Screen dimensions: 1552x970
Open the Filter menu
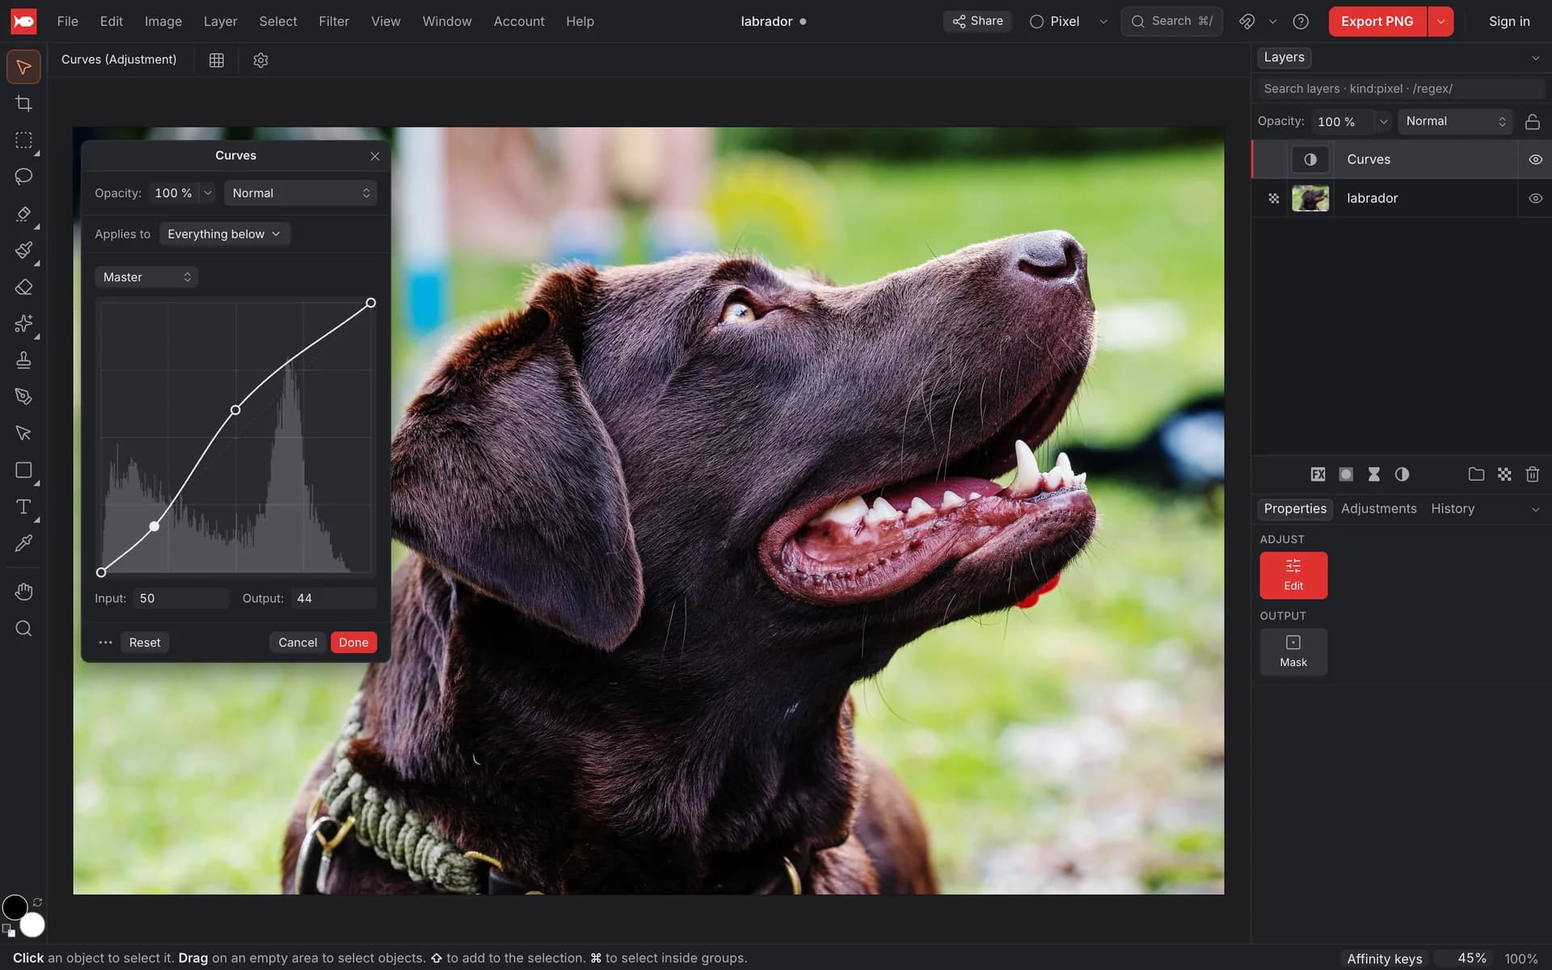click(334, 21)
